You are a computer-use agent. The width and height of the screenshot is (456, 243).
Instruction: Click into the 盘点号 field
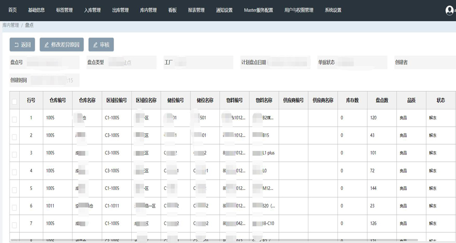click(x=51, y=62)
